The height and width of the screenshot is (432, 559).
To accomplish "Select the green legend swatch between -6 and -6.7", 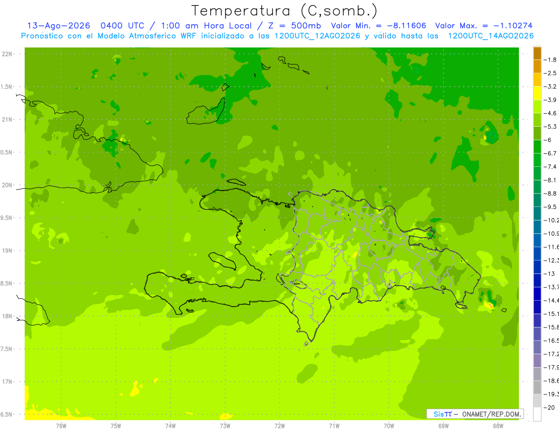I will tap(537, 146).
